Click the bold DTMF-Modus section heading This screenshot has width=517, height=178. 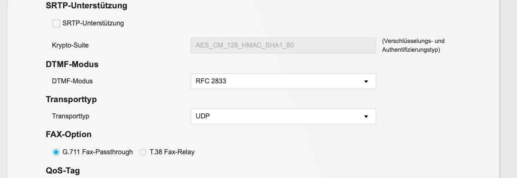tap(72, 65)
